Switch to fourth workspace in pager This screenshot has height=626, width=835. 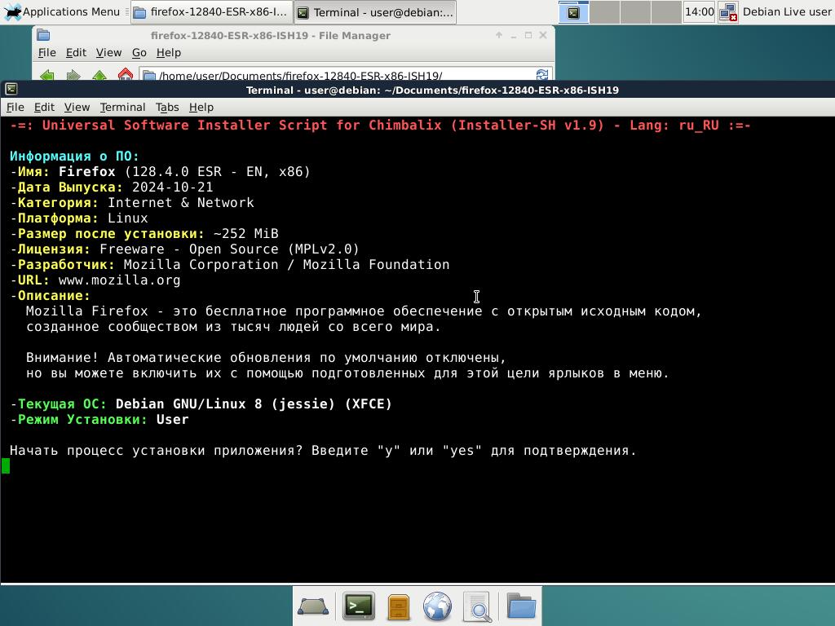[x=666, y=12]
